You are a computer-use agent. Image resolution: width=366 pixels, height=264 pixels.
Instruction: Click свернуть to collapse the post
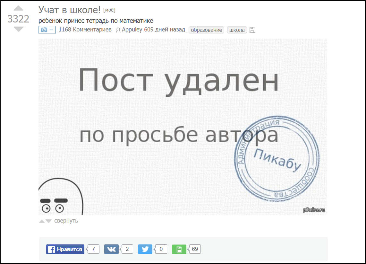pyautogui.click(x=66, y=221)
